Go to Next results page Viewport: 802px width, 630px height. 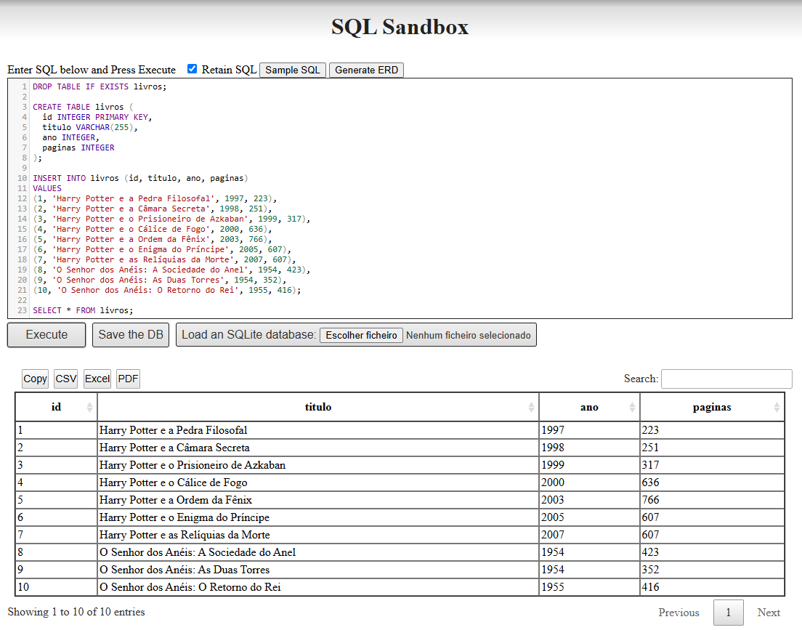(769, 613)
